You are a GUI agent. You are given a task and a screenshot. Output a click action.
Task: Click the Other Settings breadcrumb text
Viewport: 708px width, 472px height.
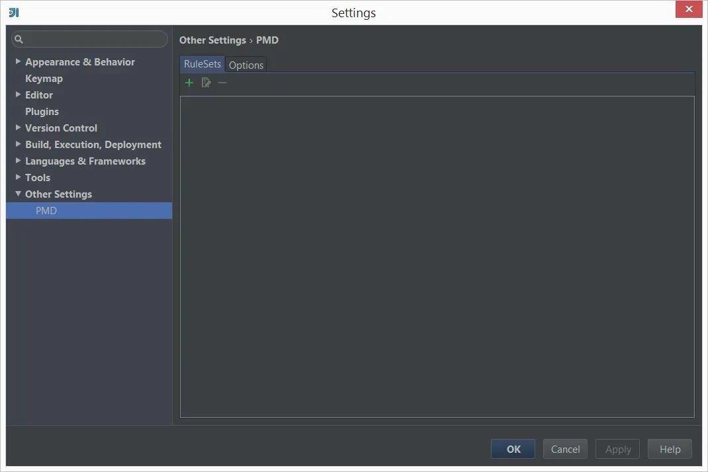point(212,40)
